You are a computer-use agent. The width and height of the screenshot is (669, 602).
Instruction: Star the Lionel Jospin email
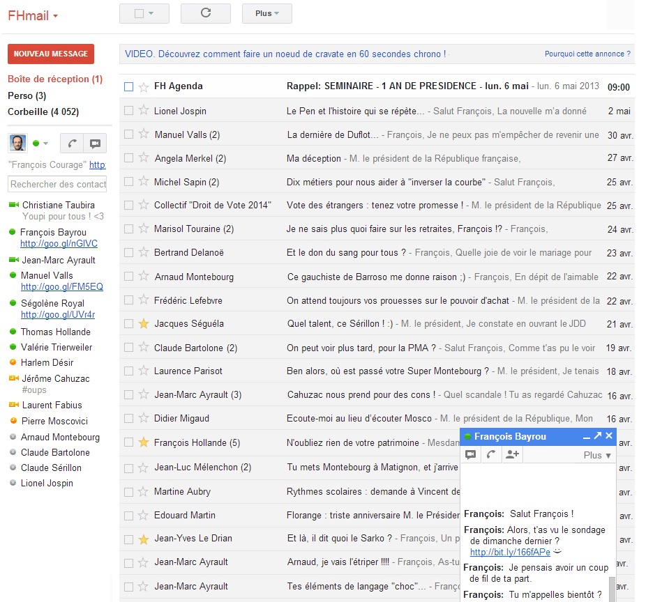(144, 111)
